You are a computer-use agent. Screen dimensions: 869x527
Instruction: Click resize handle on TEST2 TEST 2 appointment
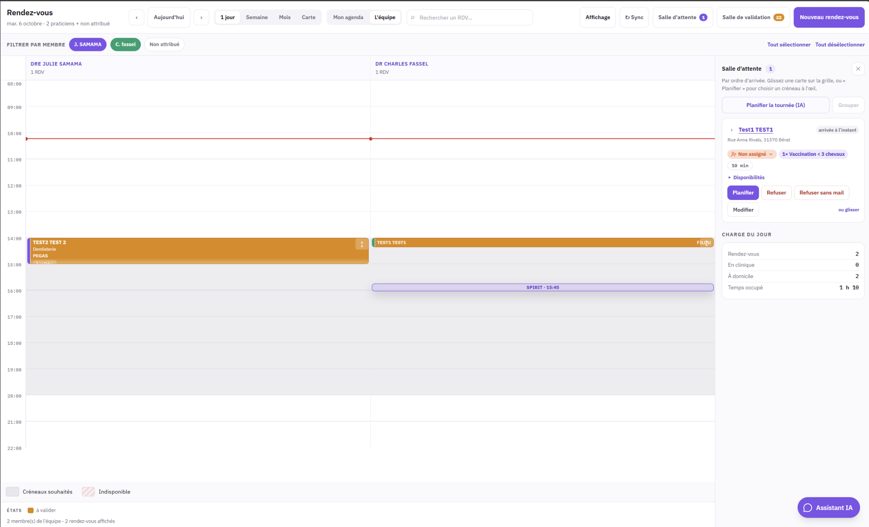tap(362, 244)
